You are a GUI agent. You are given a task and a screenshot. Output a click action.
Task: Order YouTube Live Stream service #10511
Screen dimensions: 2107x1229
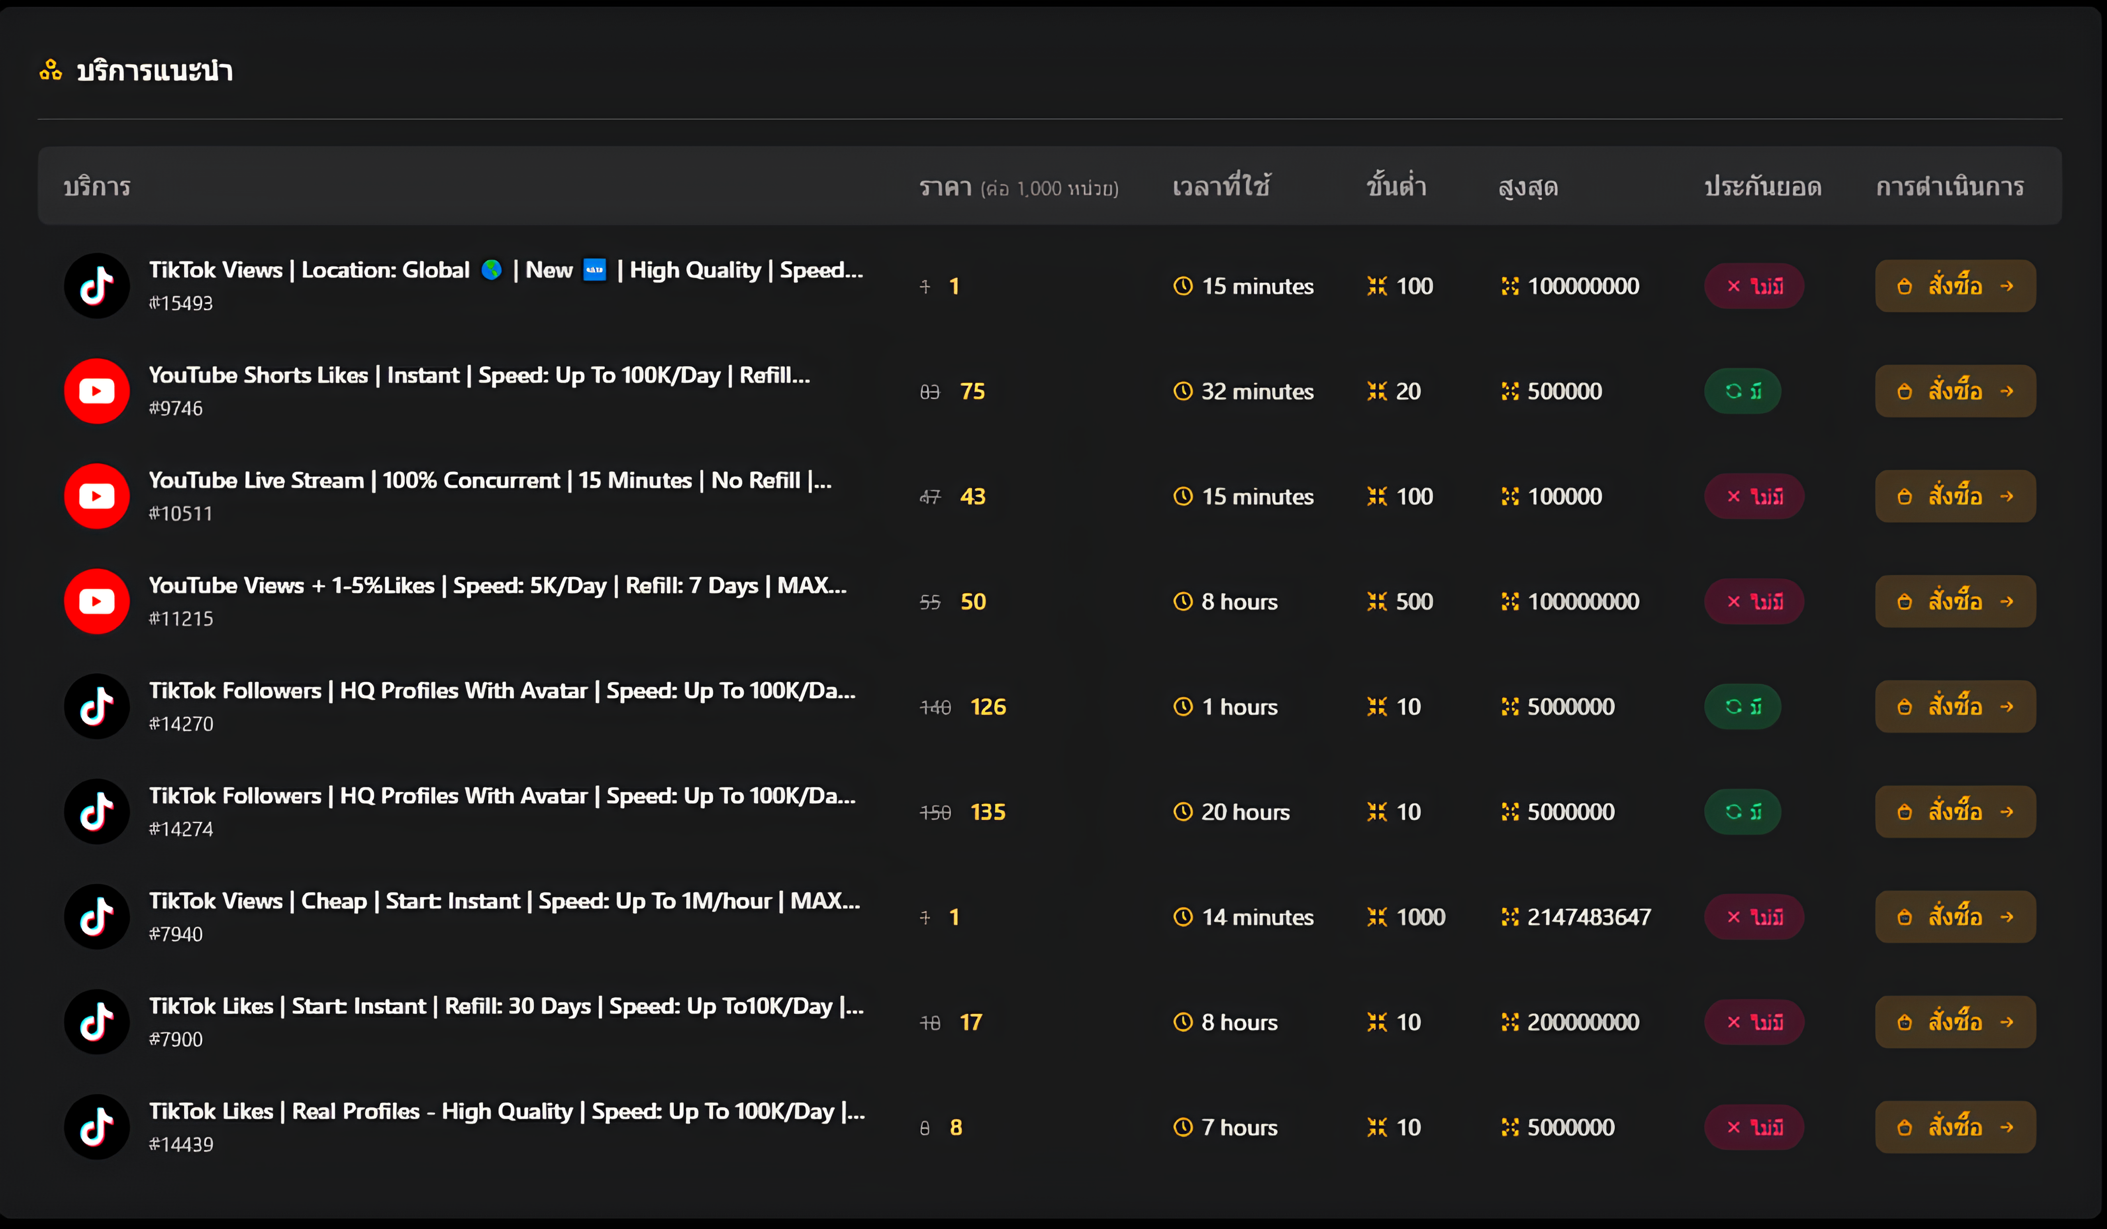point(1955,497)
